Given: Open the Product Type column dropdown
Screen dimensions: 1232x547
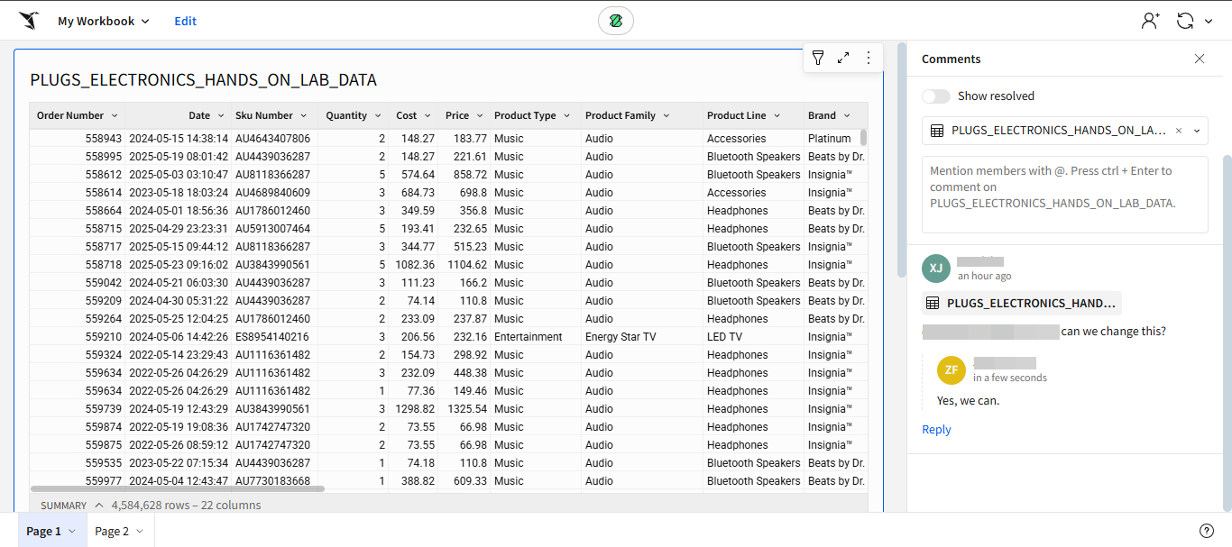Looking at the screenshot, I should tap(567, 115).
